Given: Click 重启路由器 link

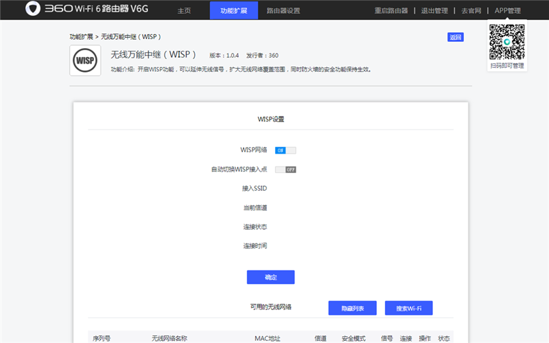Looking at the screenshot, I should click(391, 10).
